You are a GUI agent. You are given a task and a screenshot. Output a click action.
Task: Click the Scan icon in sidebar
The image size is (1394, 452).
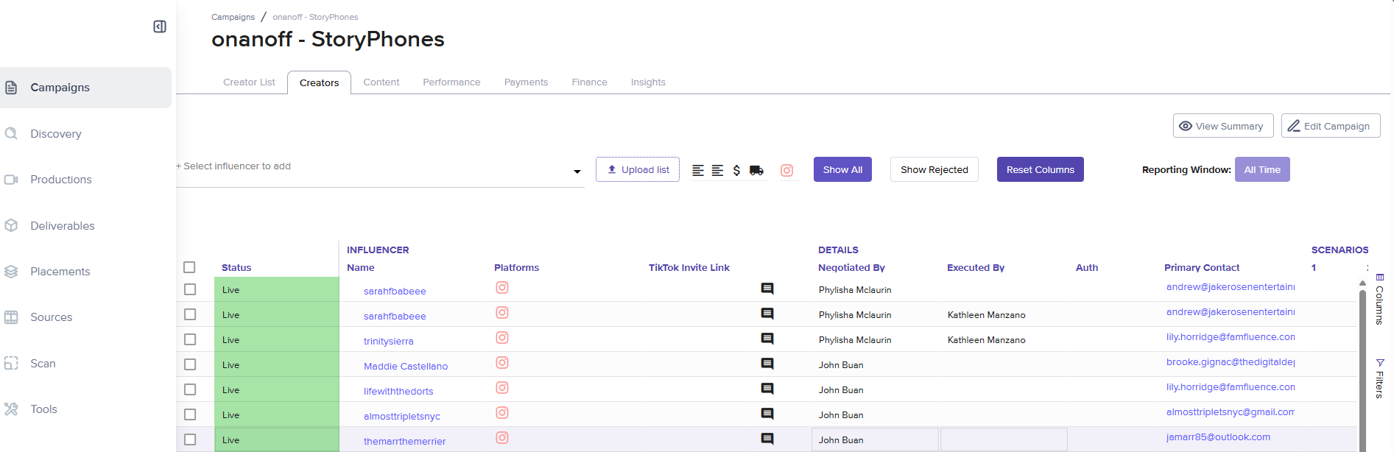11,363
